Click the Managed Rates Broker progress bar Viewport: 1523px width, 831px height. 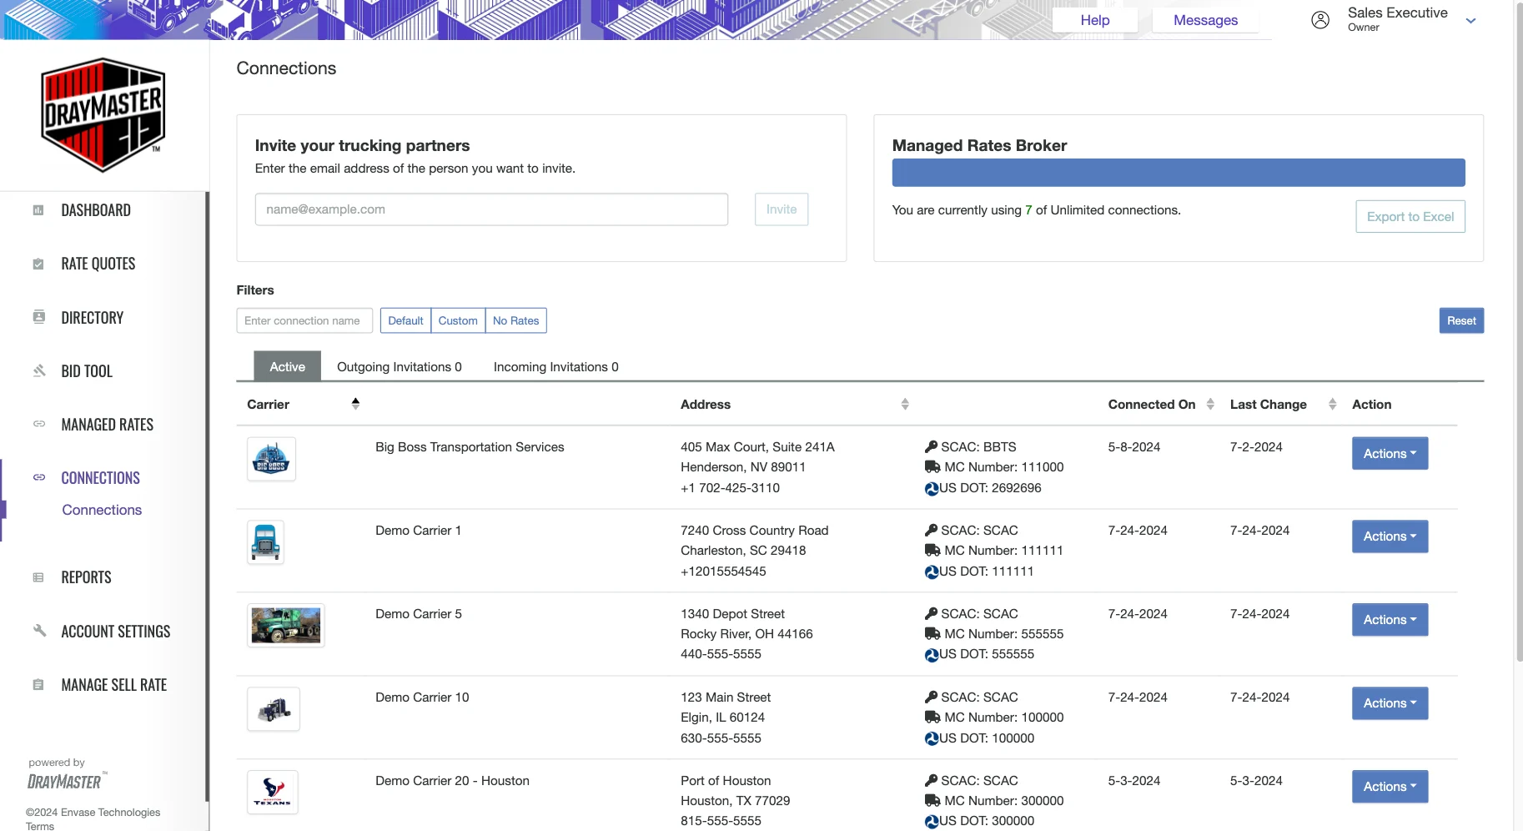point(1178,173)
